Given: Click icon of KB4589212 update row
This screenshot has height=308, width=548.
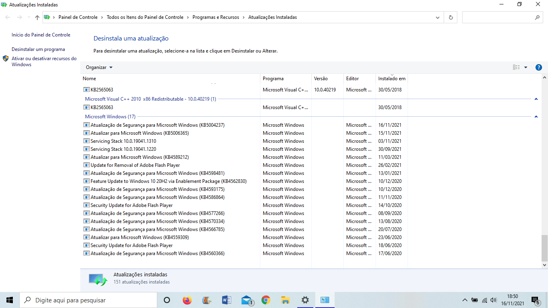Looking at the screenshot, I should tap(87, 157).
